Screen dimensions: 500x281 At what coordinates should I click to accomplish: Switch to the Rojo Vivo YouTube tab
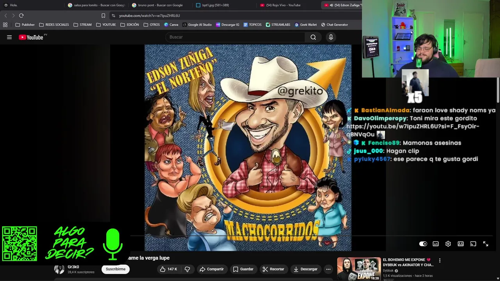point(288,5)
